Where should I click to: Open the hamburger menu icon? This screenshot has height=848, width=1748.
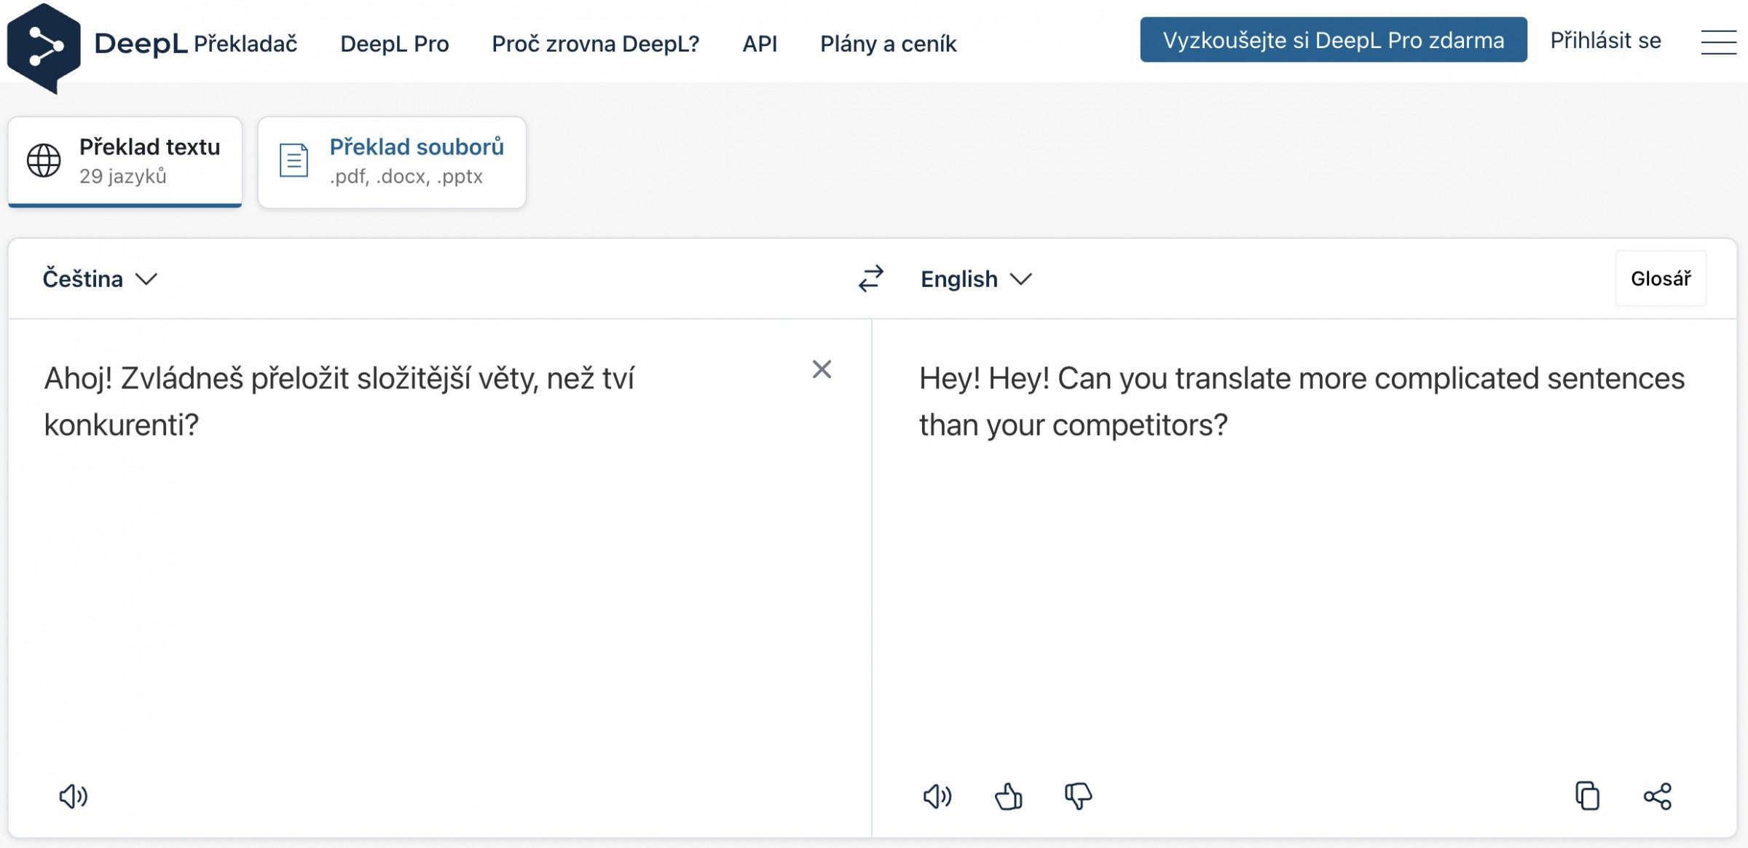click(1718, 42)
